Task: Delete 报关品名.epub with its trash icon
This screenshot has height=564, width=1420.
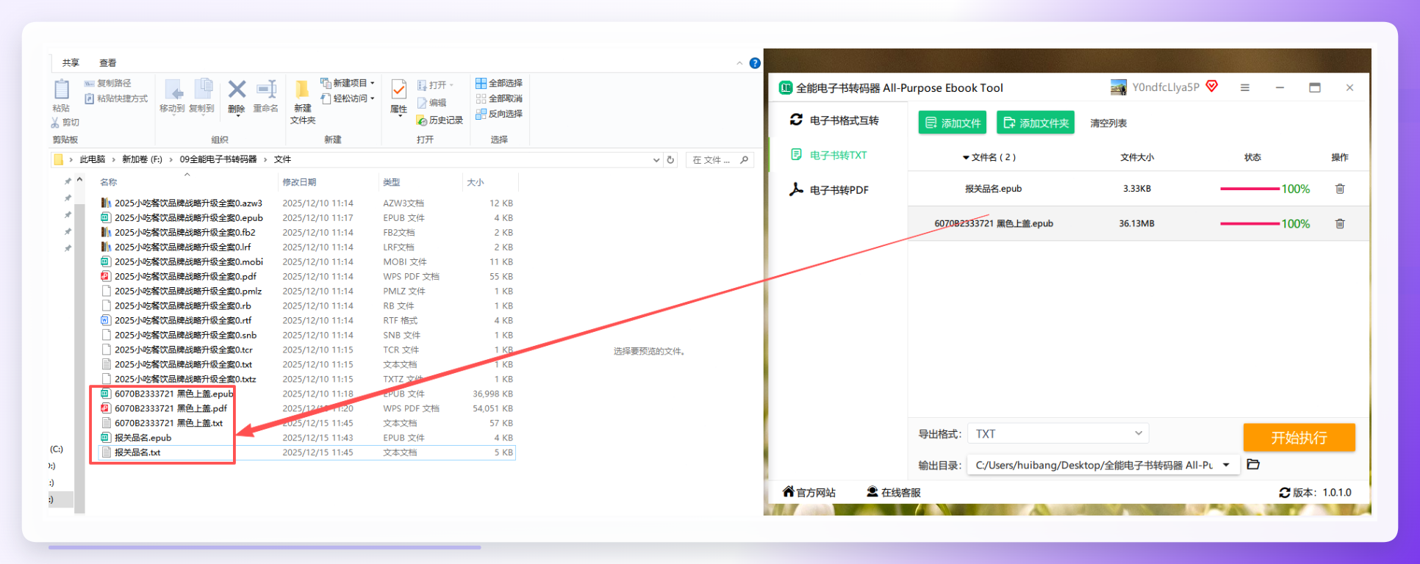Action: click(1340, 189)
